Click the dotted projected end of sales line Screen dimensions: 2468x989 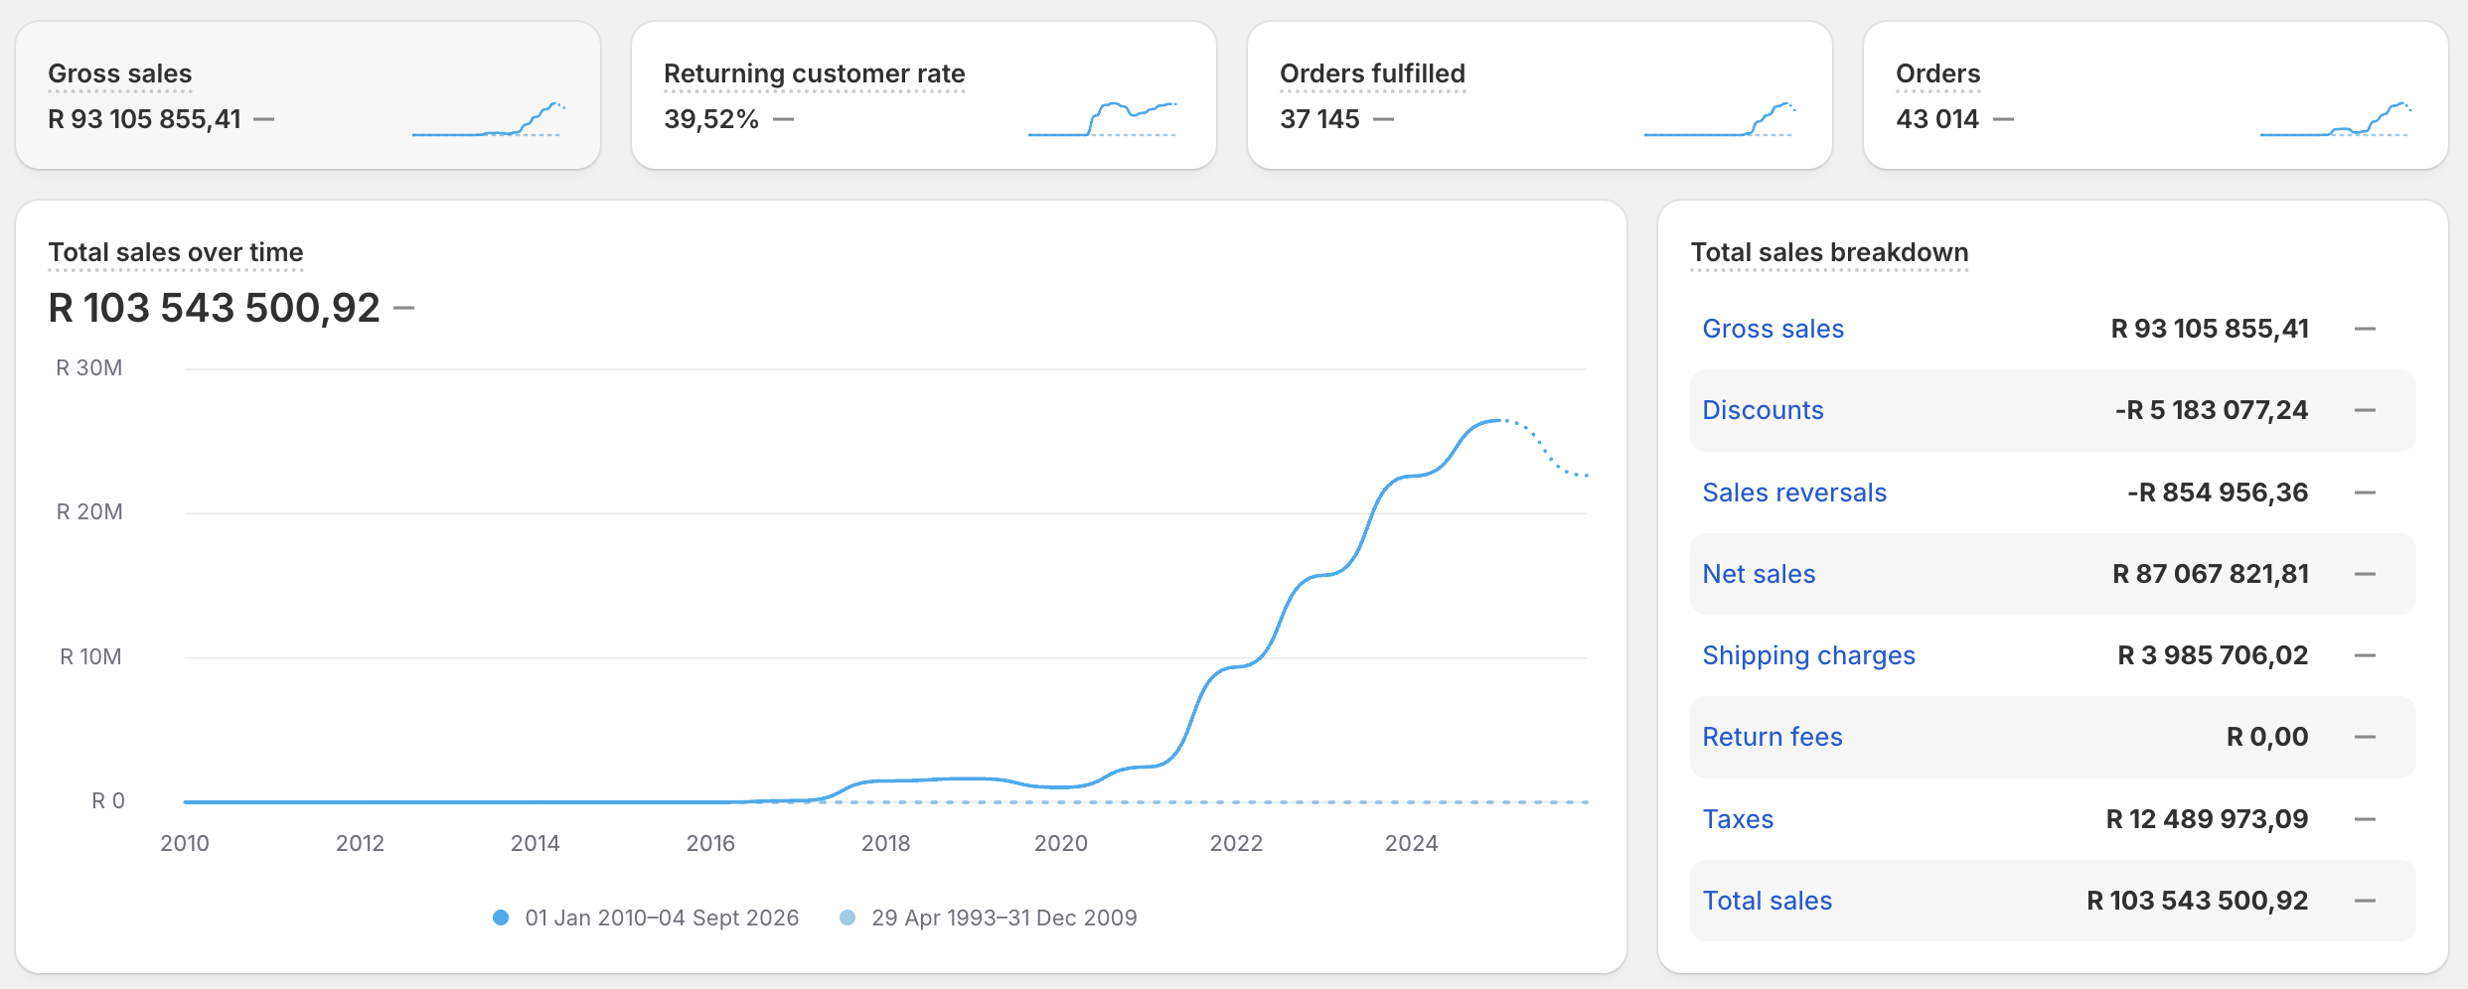coord(1546,447)
